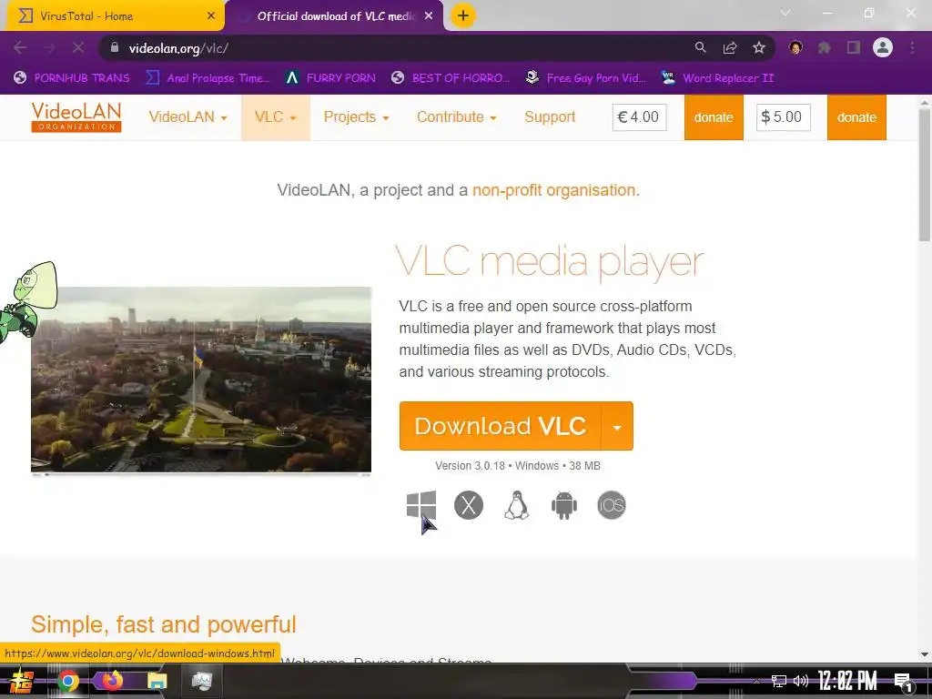The width and height of the screenshot is (932, 699).
Task: Close the VirusTotal tab
Action: [x=211, y=16]
